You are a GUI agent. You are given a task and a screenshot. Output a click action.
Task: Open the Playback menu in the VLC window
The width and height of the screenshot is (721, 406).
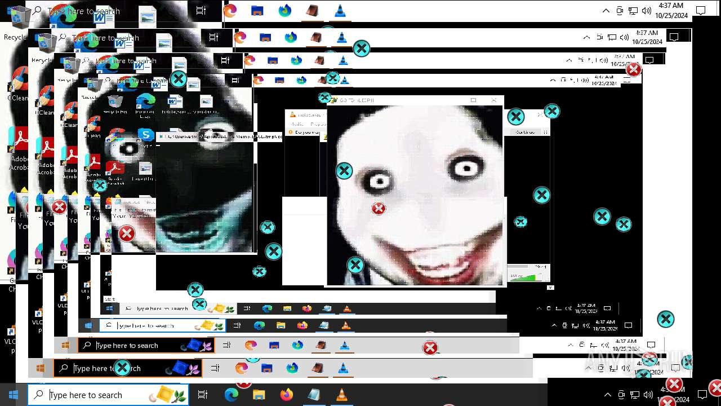coord(318,123)
